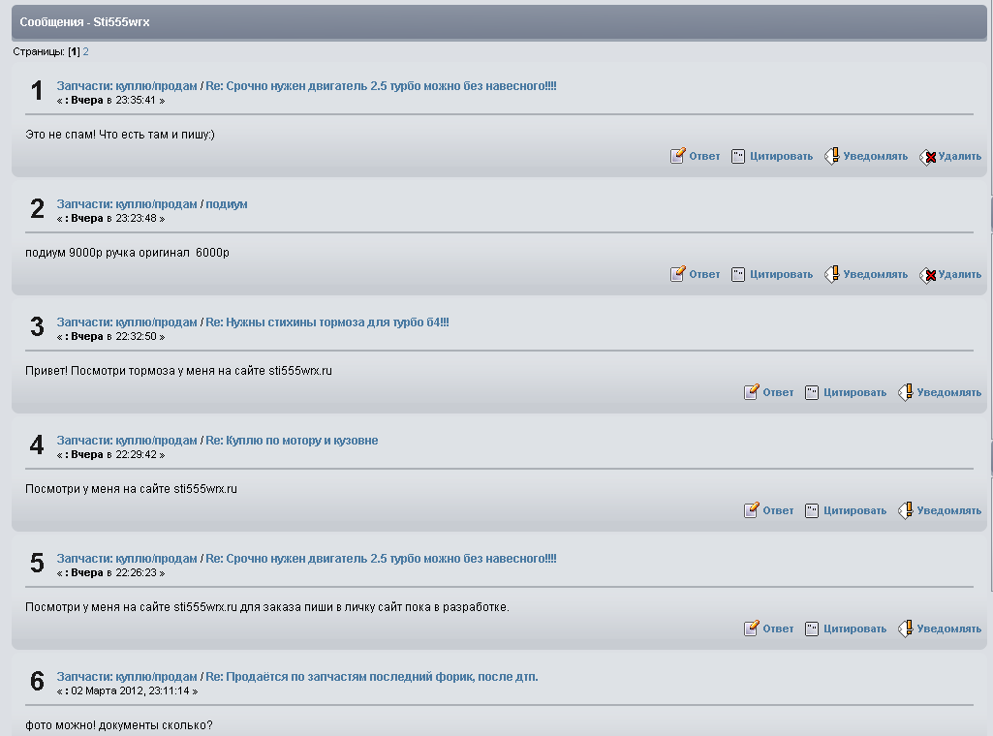Screen dimensions: 993x736
Task: Click the Reply pencil icon in message 5
Action: 752,629
